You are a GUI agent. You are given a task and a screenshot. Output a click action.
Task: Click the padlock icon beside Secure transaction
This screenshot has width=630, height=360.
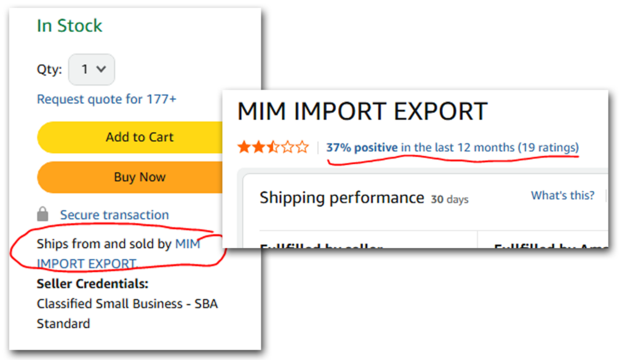click(x=42, y=214)
